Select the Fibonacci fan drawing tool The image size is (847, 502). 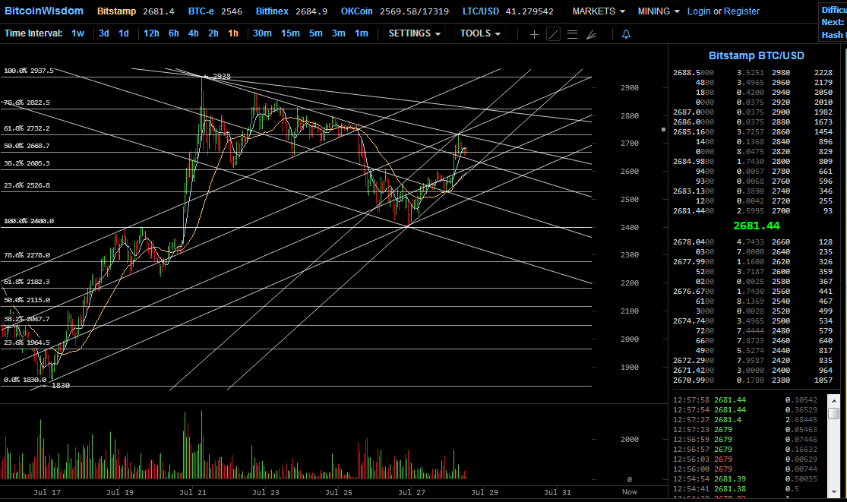[x=592, y=34]
